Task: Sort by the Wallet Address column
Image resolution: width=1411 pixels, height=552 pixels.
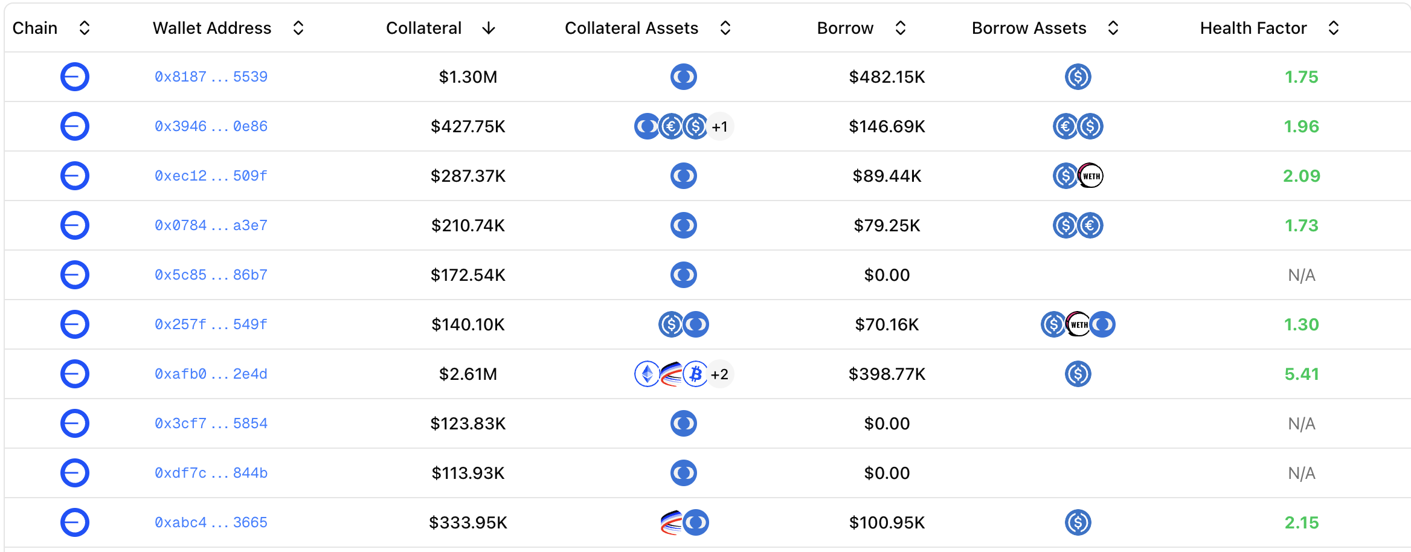Action: [298, 28]
